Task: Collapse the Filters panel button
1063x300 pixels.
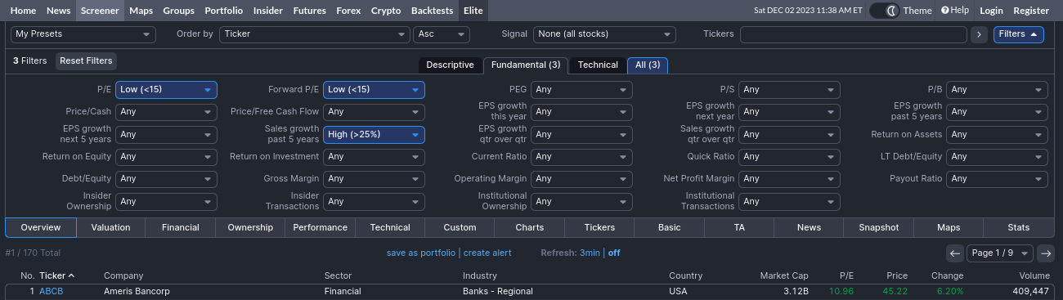Action: click(x=1018, y=34)
